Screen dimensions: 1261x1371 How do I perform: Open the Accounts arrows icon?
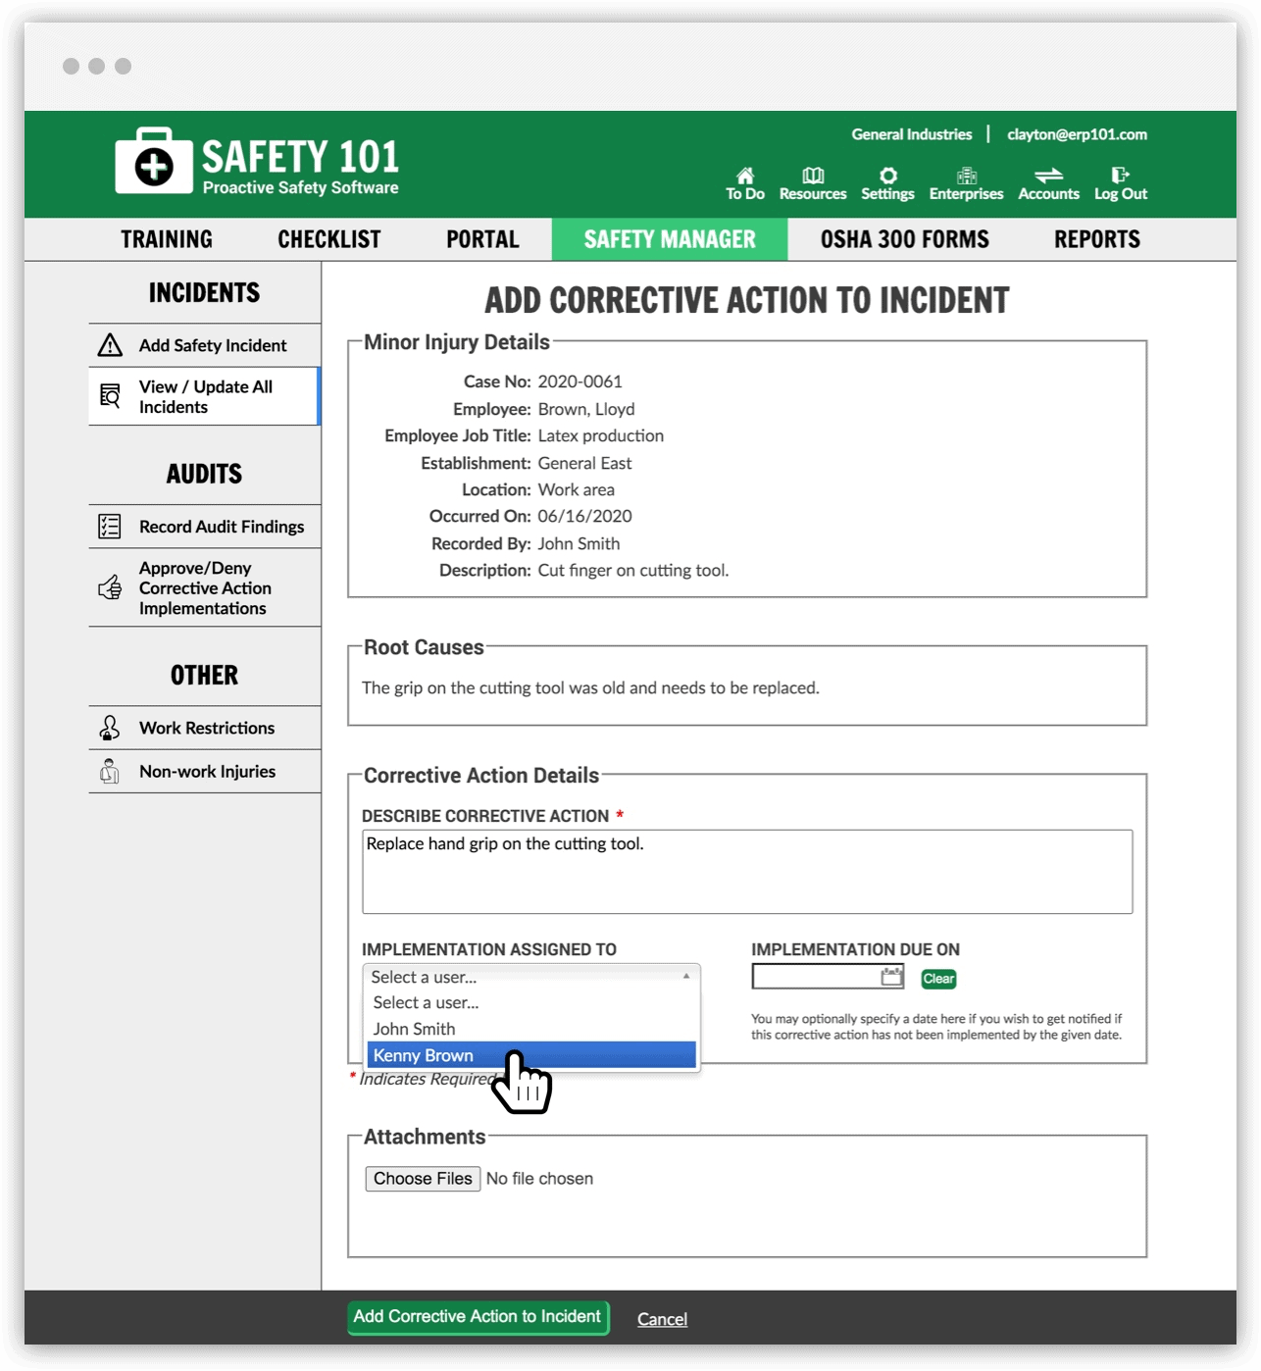[1049, 176]
